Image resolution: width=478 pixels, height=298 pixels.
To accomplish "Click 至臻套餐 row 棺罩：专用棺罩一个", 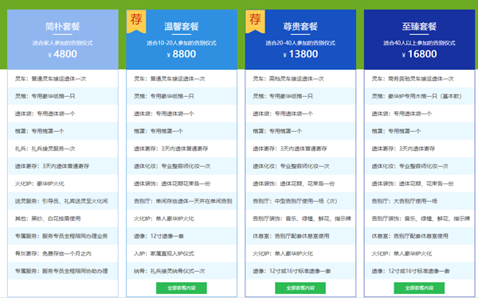I will pyautogui.click(x=420, y=131).
